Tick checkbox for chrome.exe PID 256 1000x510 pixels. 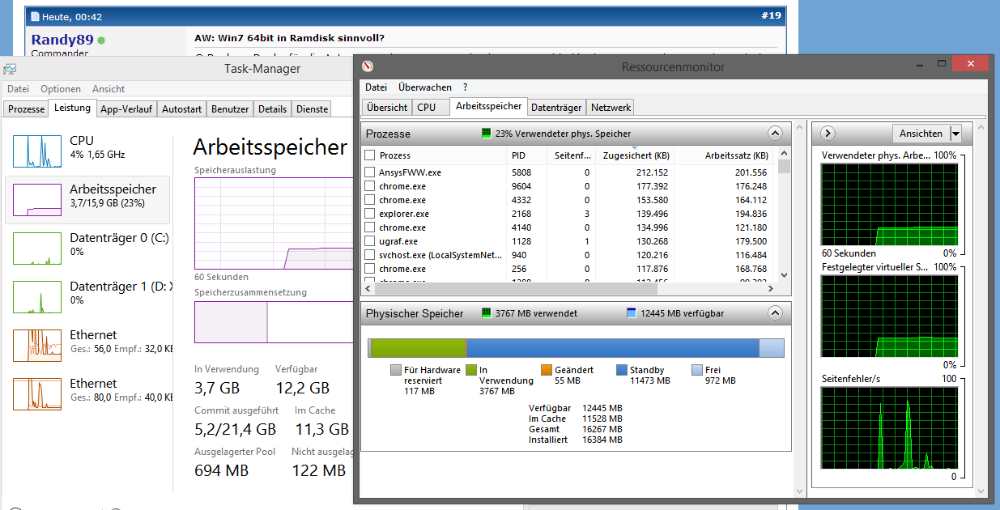click(370, 269)
